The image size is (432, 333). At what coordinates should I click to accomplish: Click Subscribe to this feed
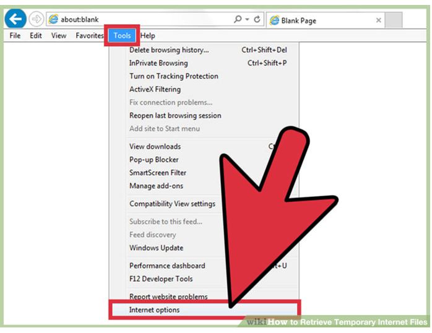click(204, 222)
